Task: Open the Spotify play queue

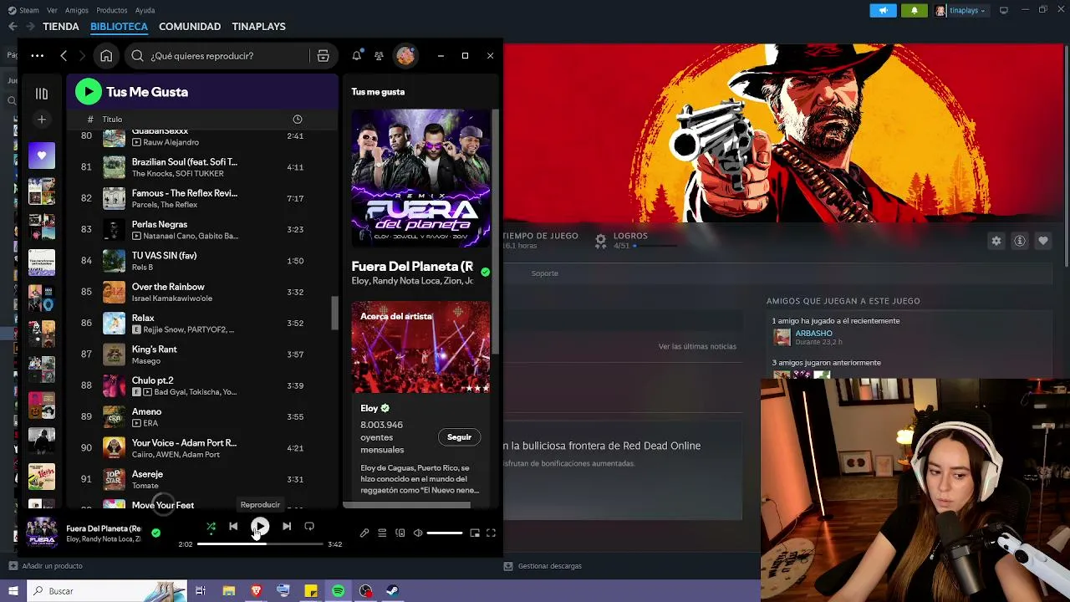Action: [x=382, y=533]
